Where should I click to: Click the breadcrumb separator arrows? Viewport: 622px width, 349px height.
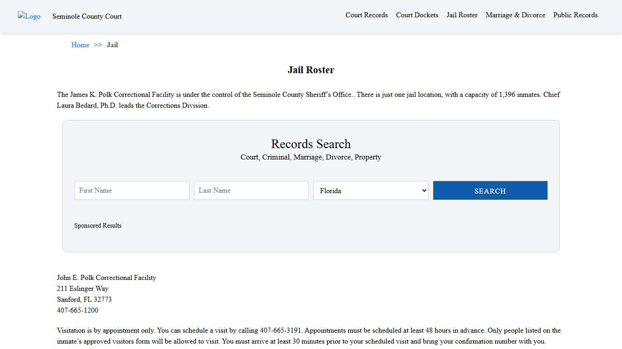(x=98, y=45)
